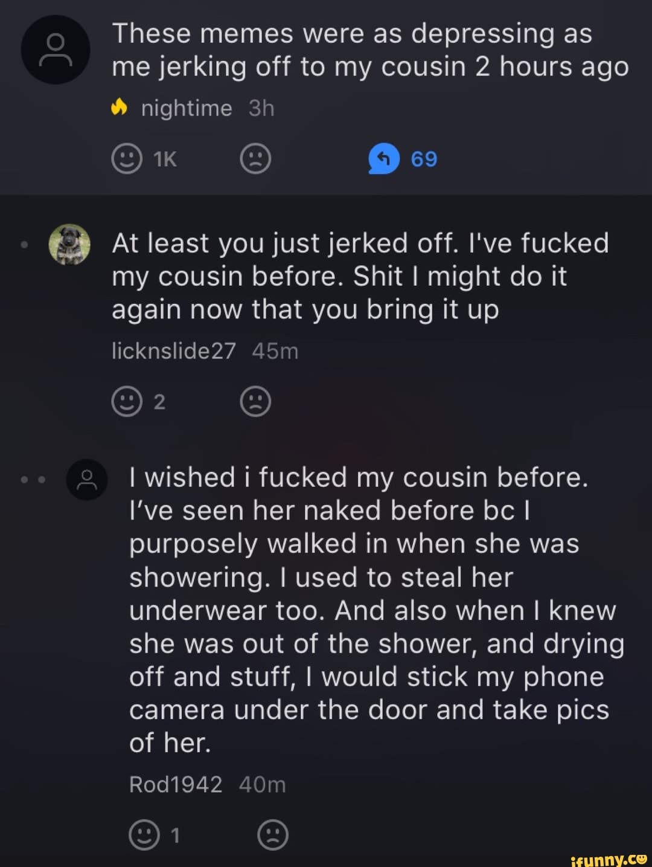This screenshot has height=867, width=652.
Task: Visit the Rod1942 username profile
Action: click(x=176, y=784)
